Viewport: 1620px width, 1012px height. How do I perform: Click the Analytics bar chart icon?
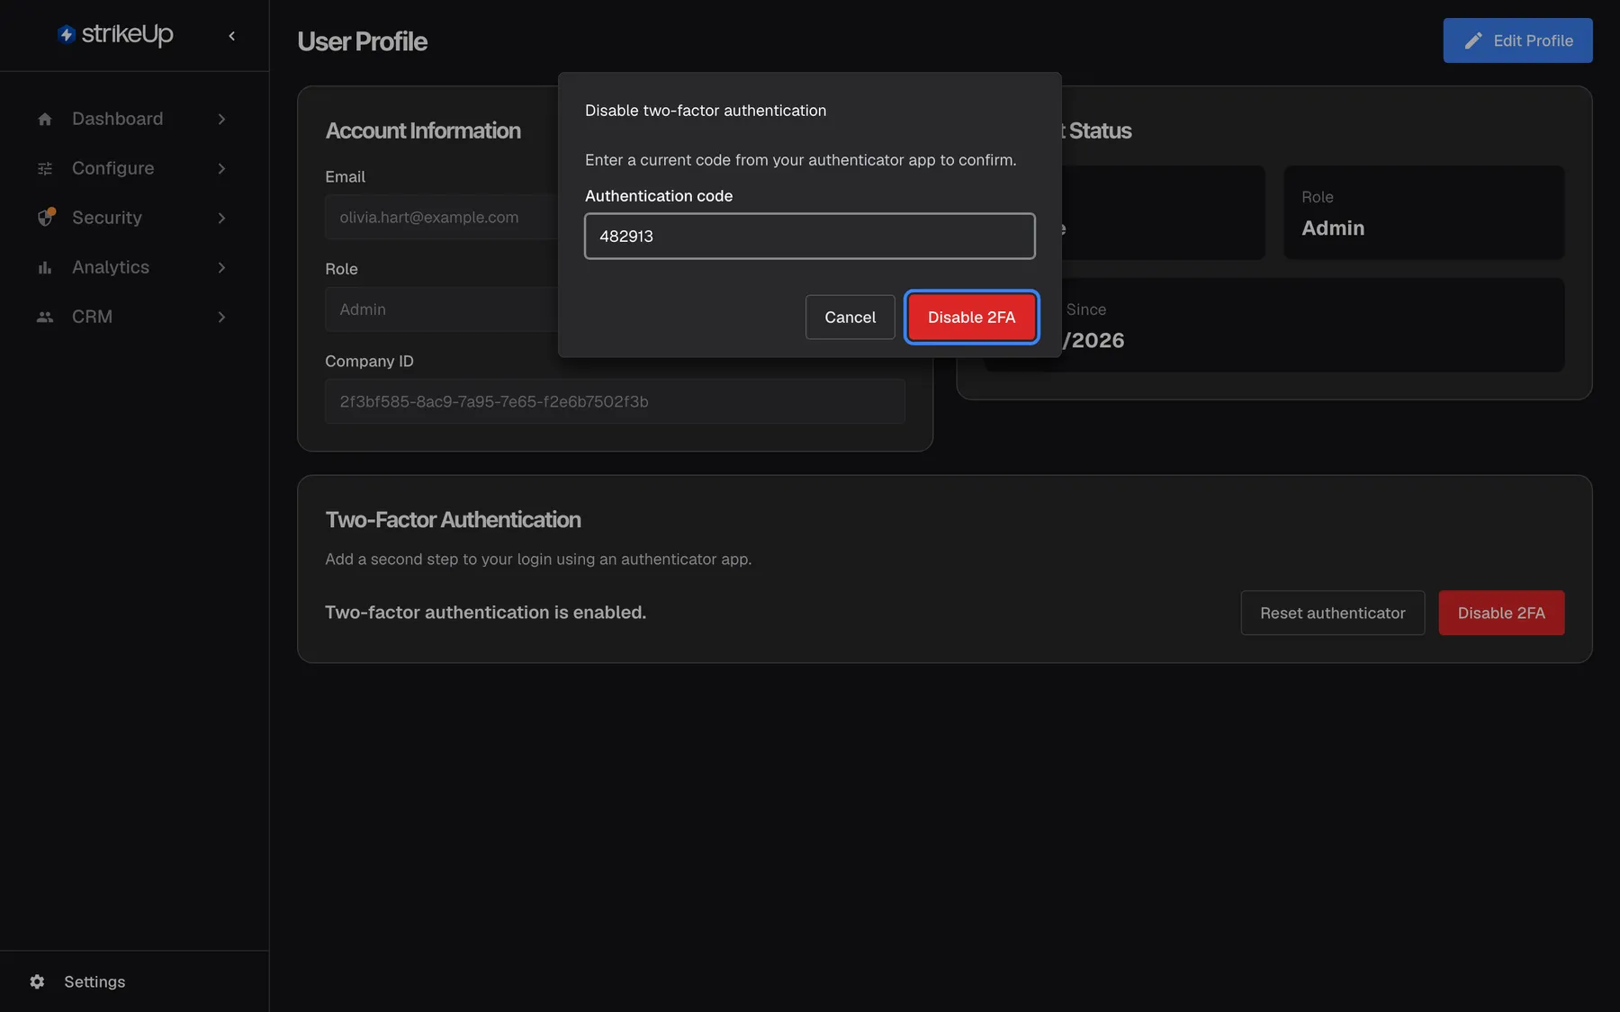coord(45,267)
